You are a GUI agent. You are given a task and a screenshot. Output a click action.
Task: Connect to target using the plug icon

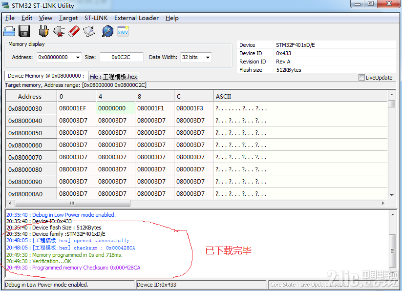pyautogui.click(x=43, y=32)
